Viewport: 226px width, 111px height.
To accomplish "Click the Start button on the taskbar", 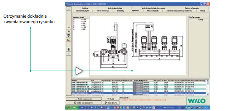I will point(72,107).
